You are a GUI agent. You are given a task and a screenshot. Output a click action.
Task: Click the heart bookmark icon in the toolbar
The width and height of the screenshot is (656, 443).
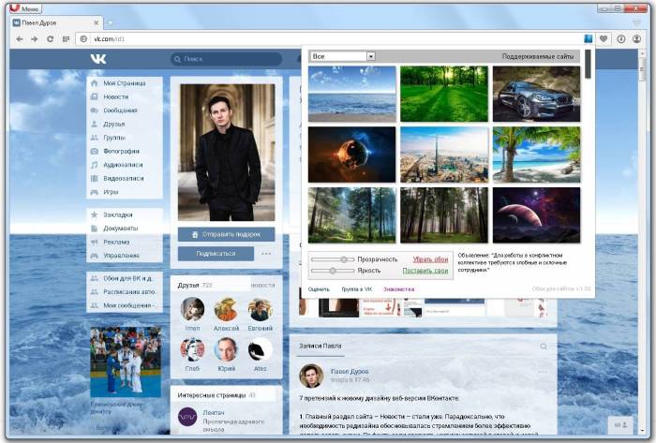tap(604, 38)
